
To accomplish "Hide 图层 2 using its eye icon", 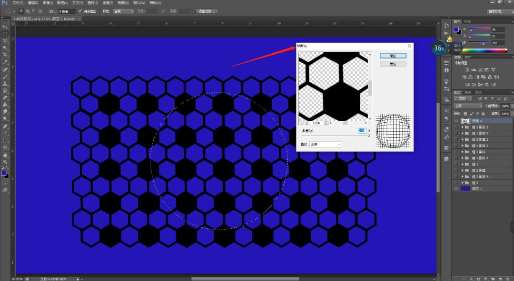I will (x=456, y=121).
